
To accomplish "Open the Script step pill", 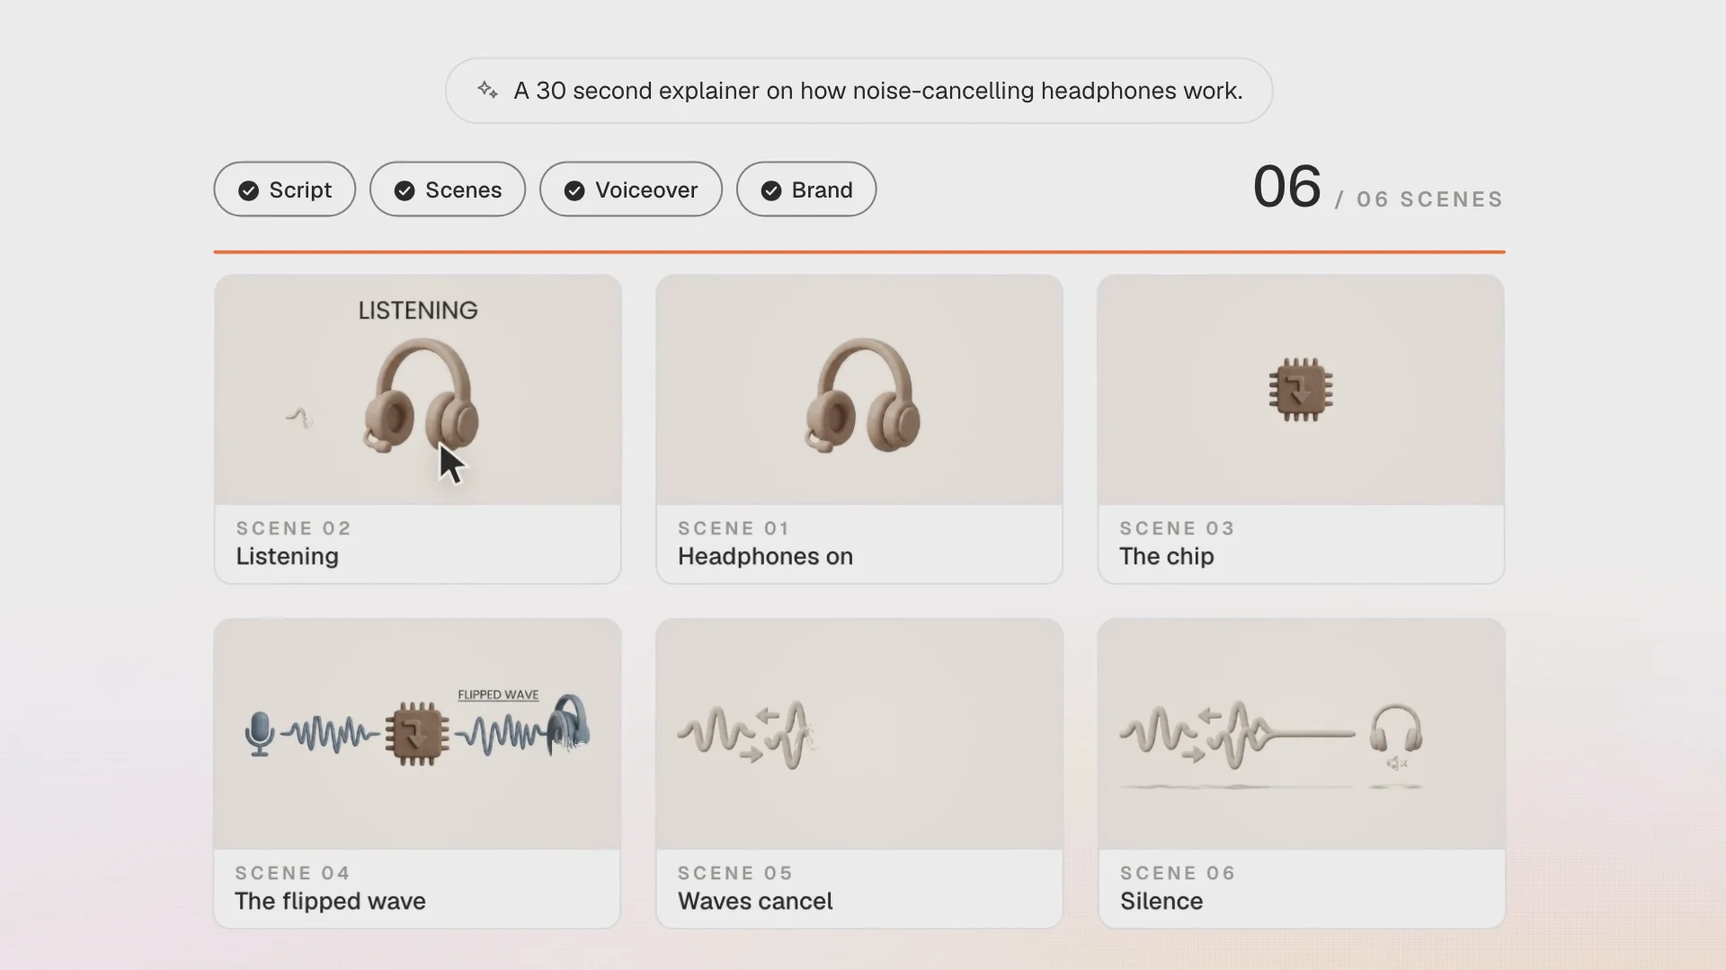I will click(285, 190).
